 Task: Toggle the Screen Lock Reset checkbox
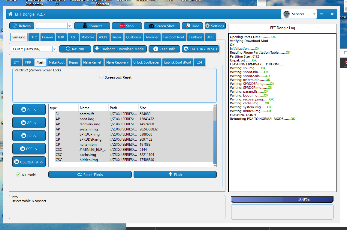(101, 77)
